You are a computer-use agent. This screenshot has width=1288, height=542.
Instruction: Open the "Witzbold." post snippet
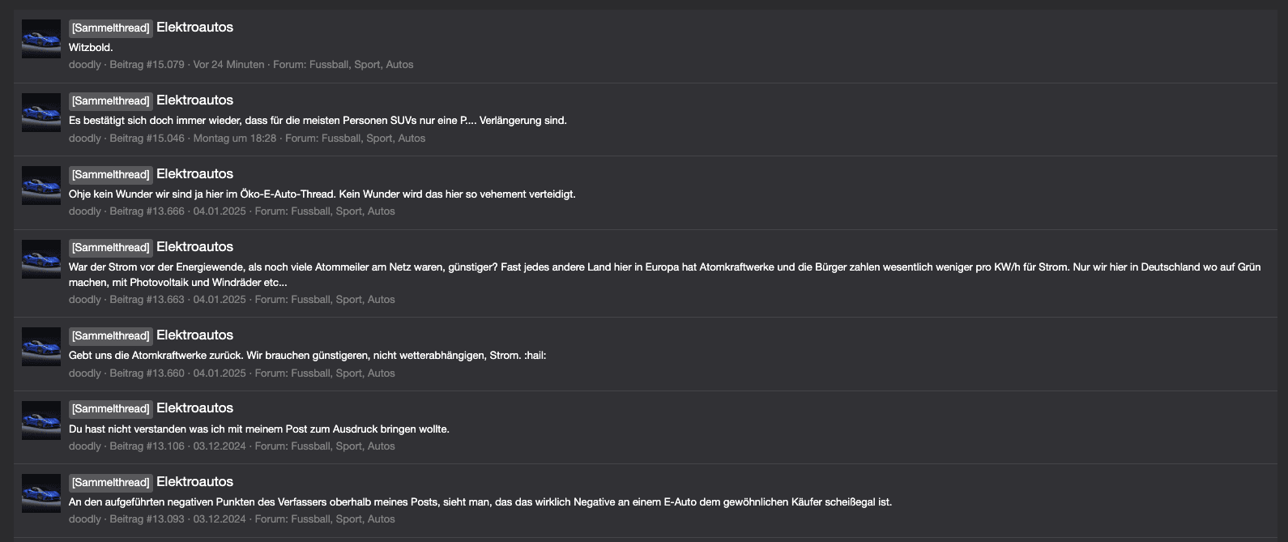91,48
